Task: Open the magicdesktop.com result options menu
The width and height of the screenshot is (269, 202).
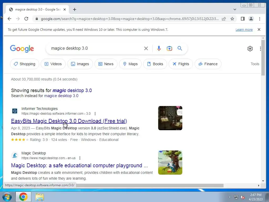Action: (80, 158)
